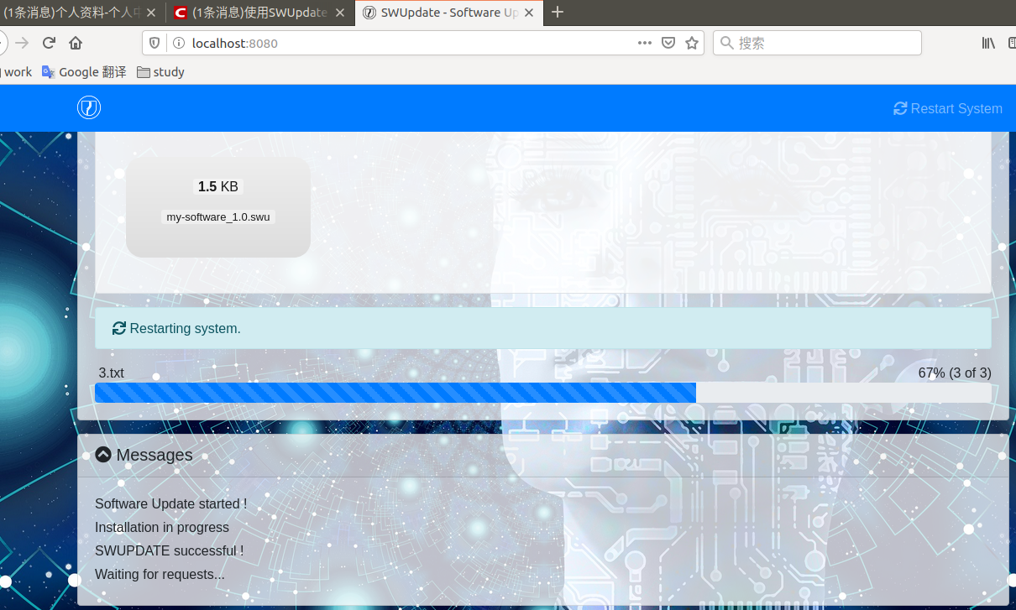Open the work bookmark
This screenshot has width=1016, height=610.
(16, 72)
